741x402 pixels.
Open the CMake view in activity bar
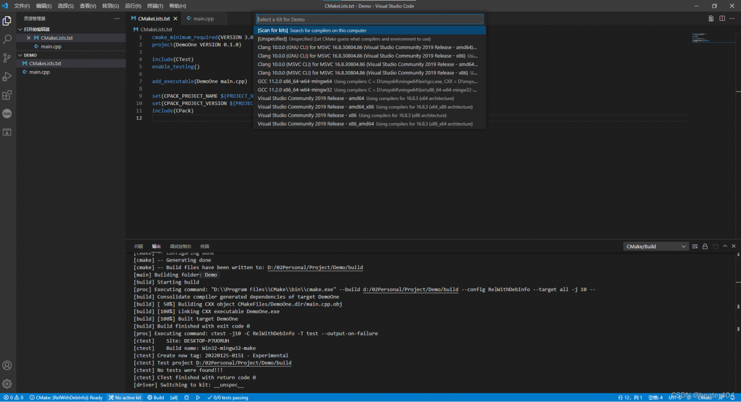[x=7, y=132]
